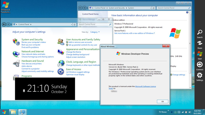
Task: Click the blue help icon in System window
Action: (187, 12)
